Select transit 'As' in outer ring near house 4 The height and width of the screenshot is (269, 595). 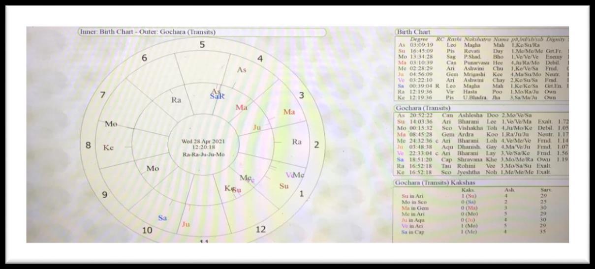[241, 70]
